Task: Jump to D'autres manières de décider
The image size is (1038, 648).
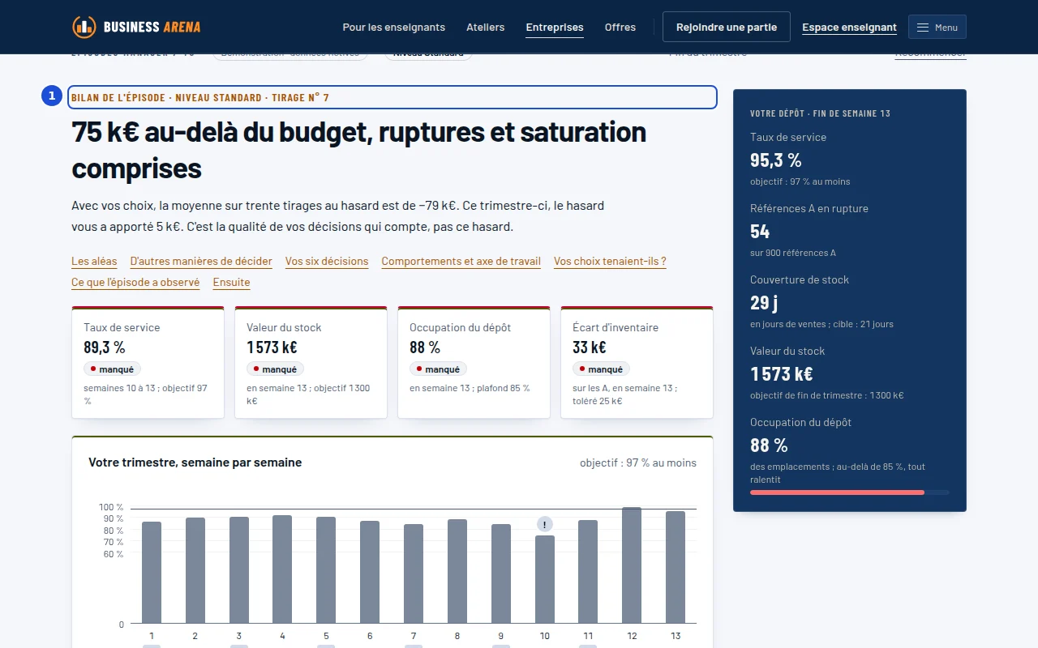Action: pos(201,262)
